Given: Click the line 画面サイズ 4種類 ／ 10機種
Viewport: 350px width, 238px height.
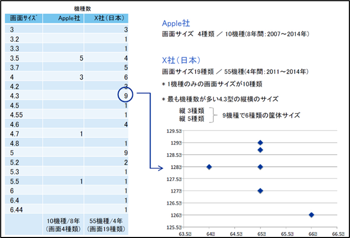Looking at the screenshot, I should coord(235,34).
